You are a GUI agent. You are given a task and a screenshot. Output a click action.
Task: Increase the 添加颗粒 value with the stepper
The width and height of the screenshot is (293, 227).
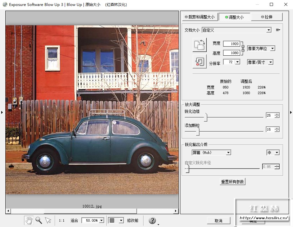[277, 128]
